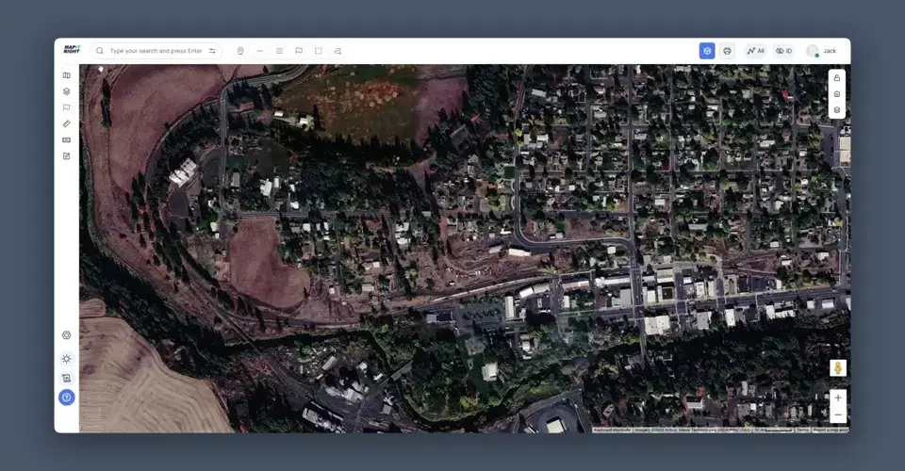The height and width of the screenshot is (471, 905).
Task: Toggle the ID visibility eye button
Action: 783,51
